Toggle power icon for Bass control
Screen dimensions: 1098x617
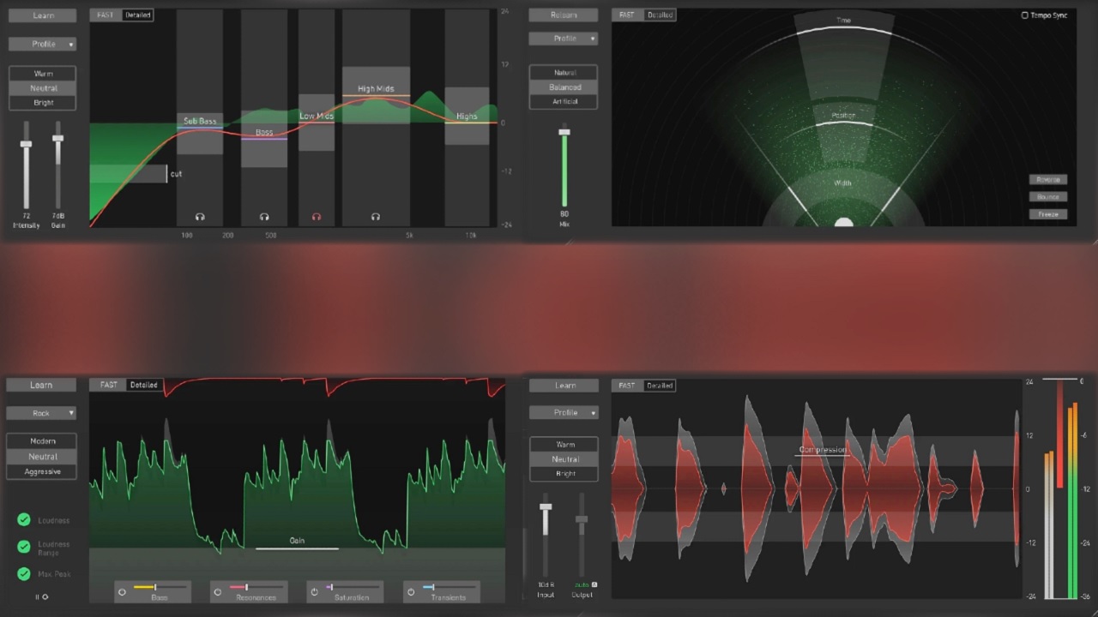[x=122, y=591]
